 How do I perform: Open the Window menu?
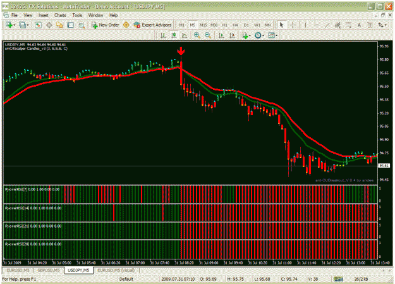pyautogui.click(x=95, y=15)
